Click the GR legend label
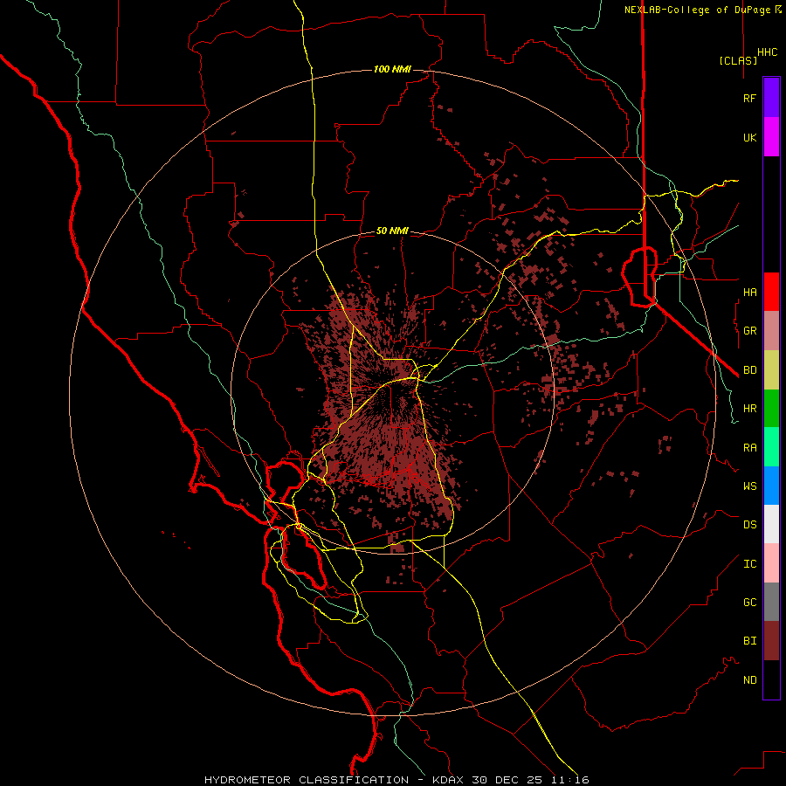The image size is (786, 786). 749,331
